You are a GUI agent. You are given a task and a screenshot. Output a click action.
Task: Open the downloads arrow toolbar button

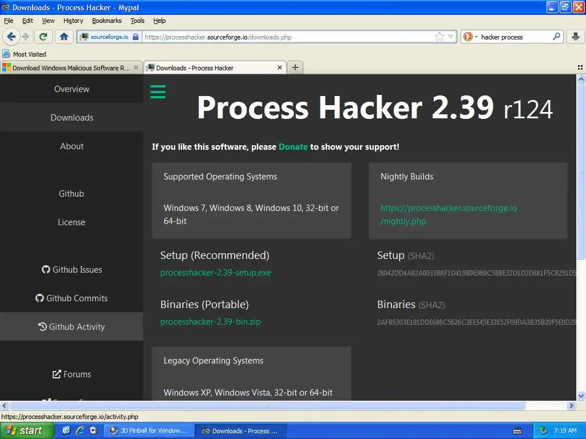[x=576, y=37]
